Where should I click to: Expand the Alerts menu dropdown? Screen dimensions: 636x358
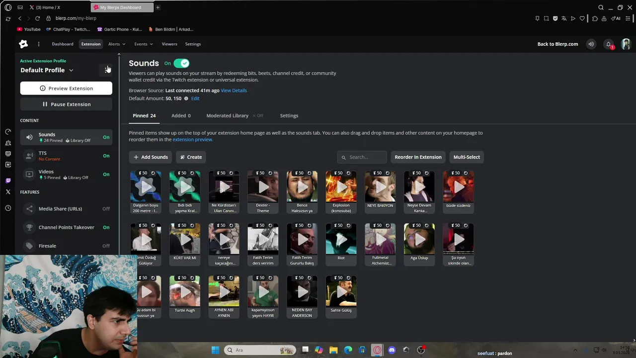click(x=117, y=44)
